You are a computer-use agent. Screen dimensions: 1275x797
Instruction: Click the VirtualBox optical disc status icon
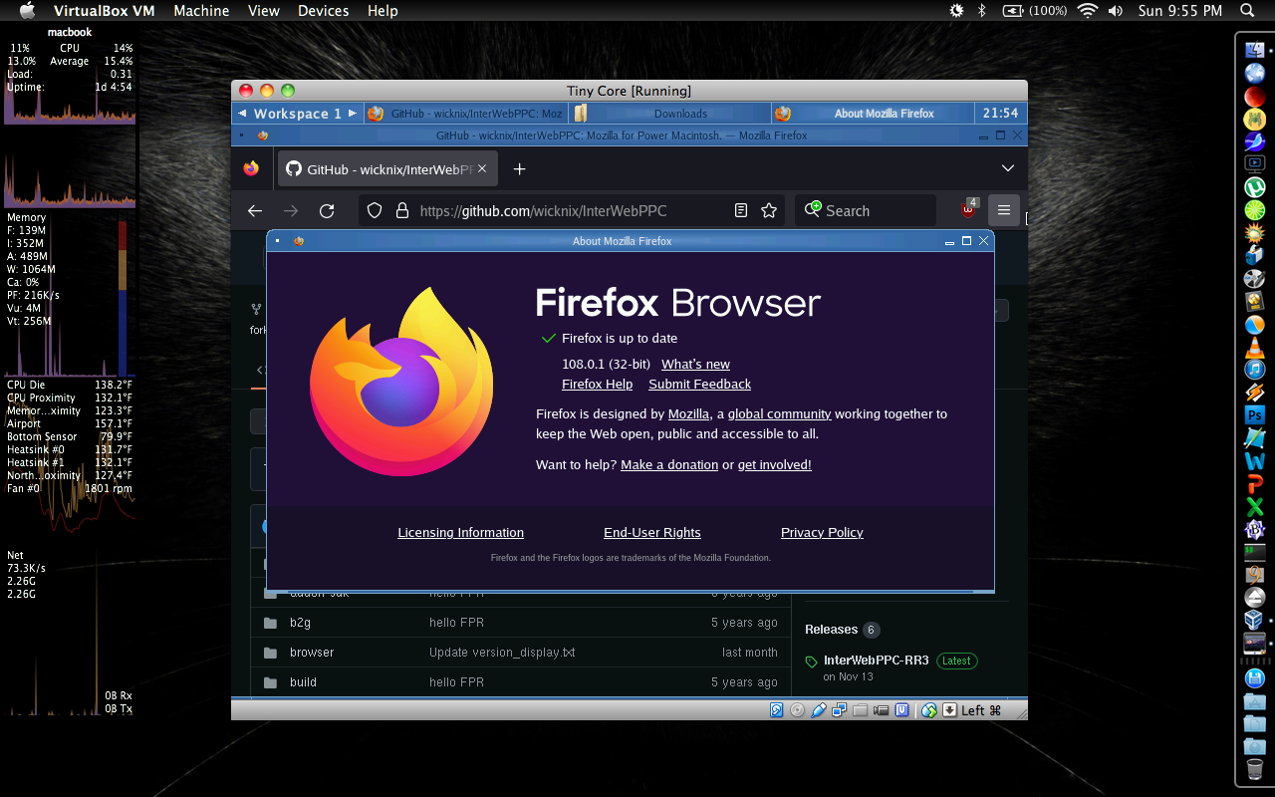(x=797, y=710)
